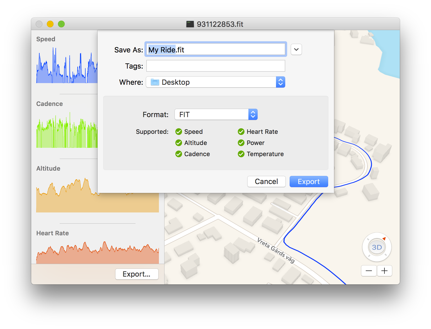The height and width of the screenshot is (329, 431).
Task: Click the document icon in title bar
Action: pyautogui.click(x=190, y=24)
